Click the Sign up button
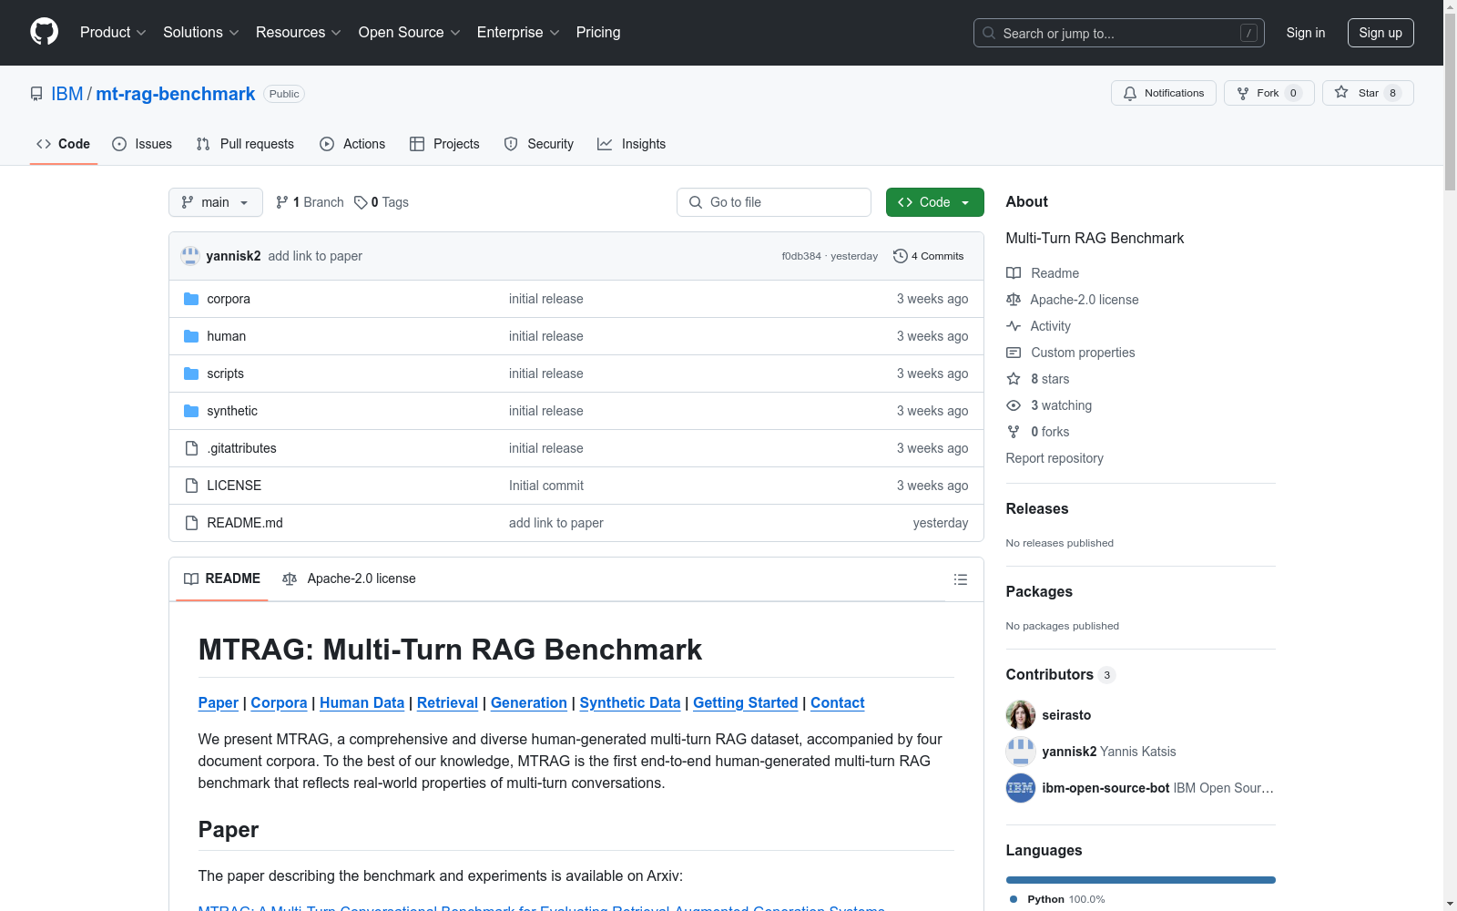The height and width of the screenshot is (911, 1457). (x=1381, y=33)
